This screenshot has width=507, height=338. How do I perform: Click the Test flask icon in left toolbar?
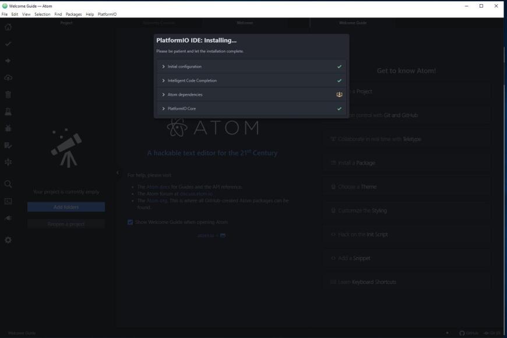click(8, 111)
